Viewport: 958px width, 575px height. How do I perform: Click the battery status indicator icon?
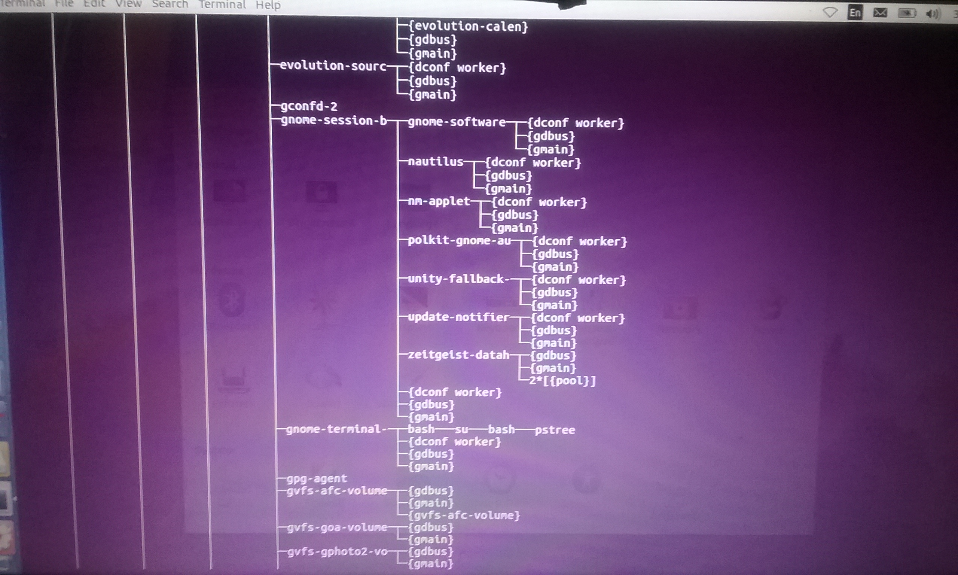pos(906,13)
